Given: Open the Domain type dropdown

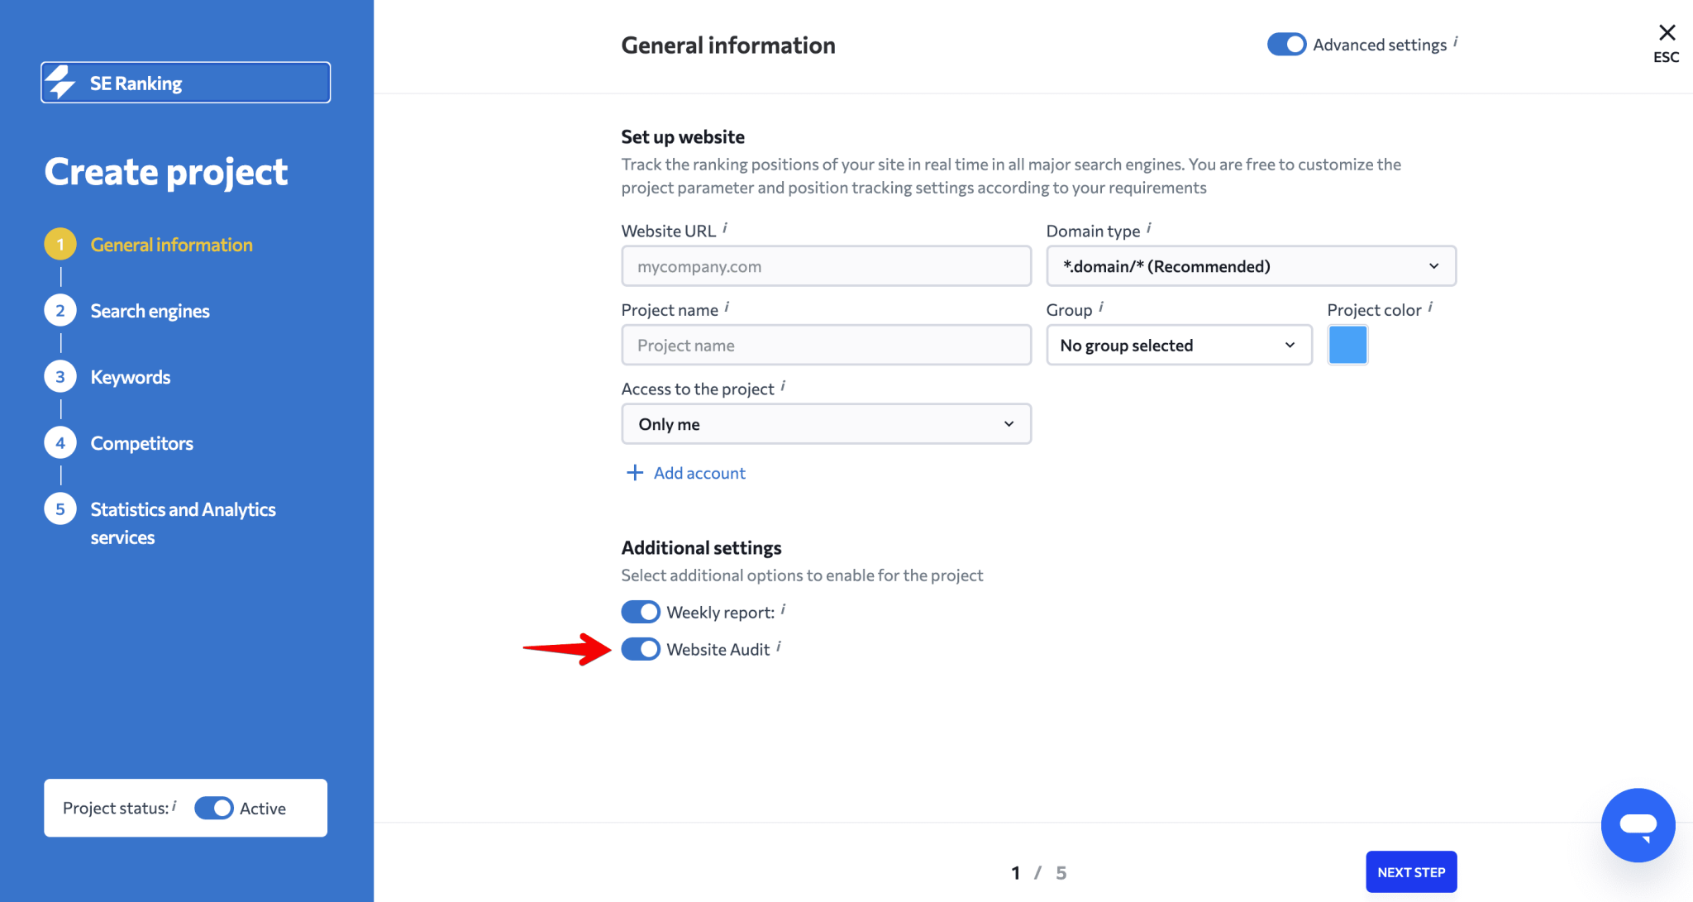Looking at the screenshot, I should pos(1250,265).
